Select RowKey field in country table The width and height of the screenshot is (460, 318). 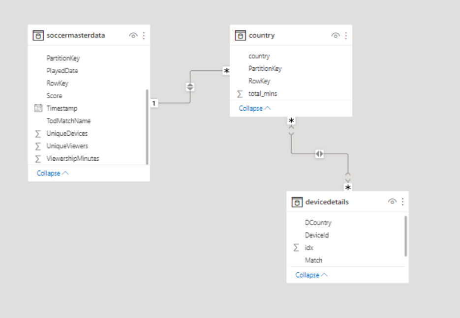pyautogui.click(x=259, y=81)
